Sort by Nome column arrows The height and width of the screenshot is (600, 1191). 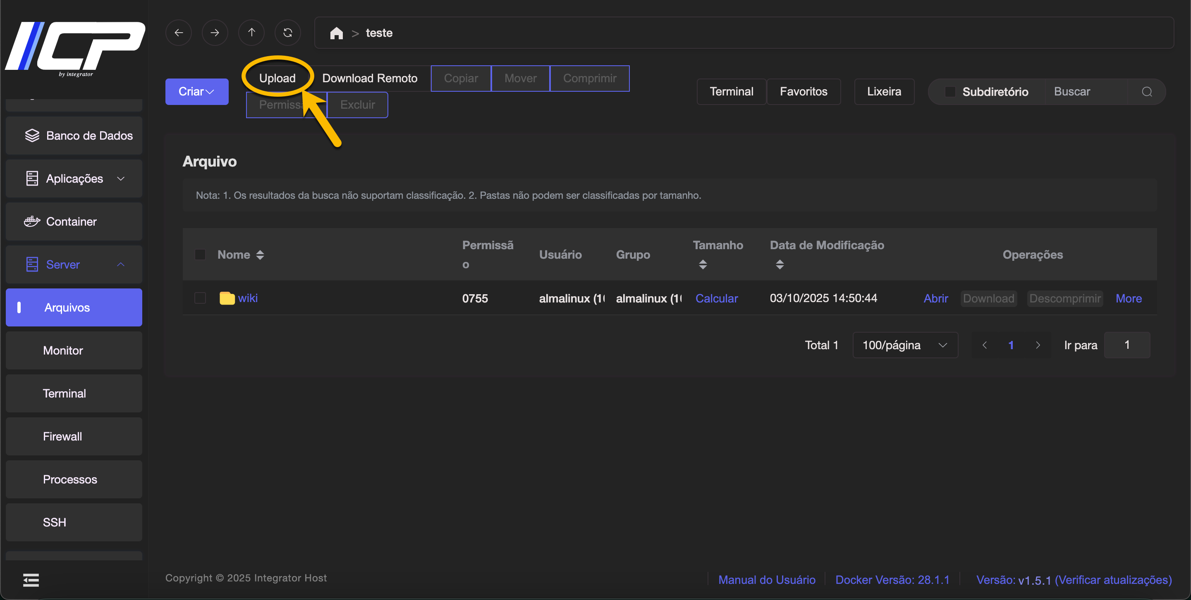pos(260,255)
